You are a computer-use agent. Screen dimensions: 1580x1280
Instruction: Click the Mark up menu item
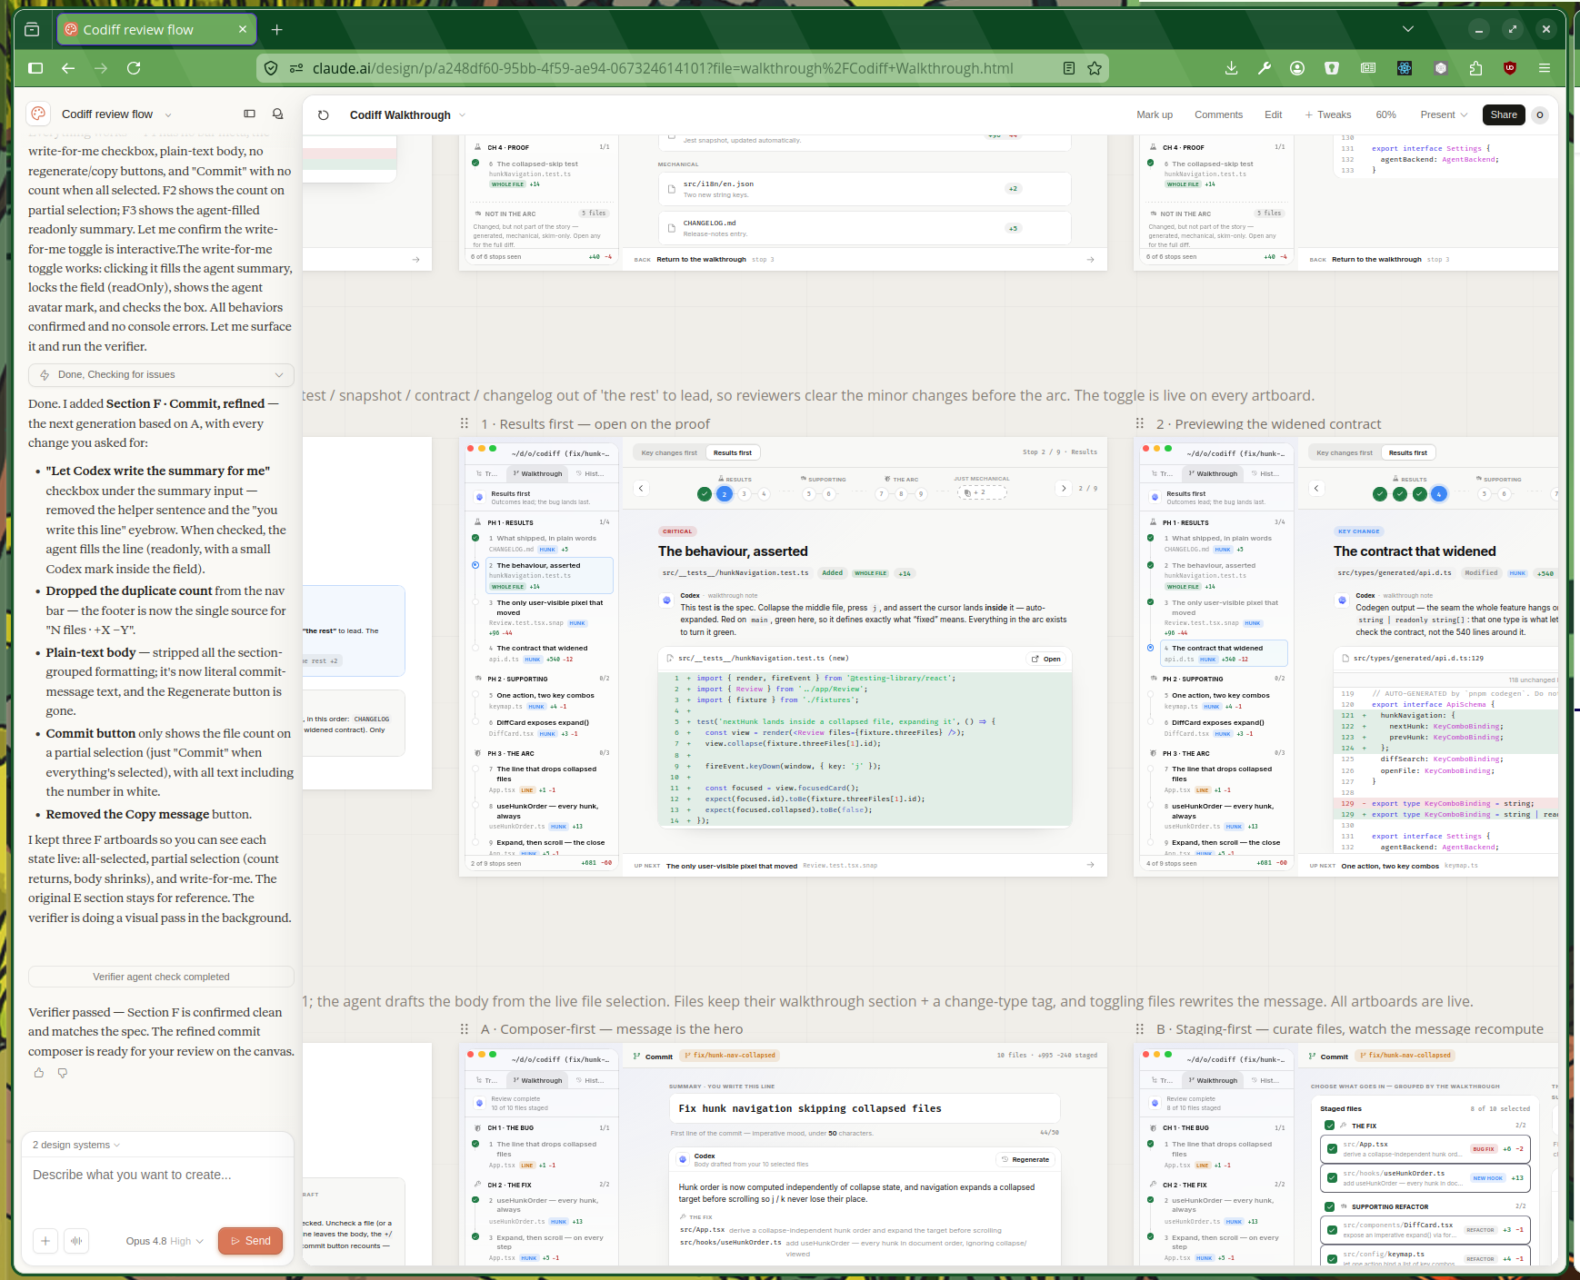tap(1155, 114)
